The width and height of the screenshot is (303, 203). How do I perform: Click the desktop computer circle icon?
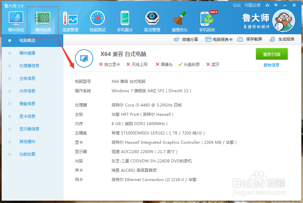coord(84,58)
